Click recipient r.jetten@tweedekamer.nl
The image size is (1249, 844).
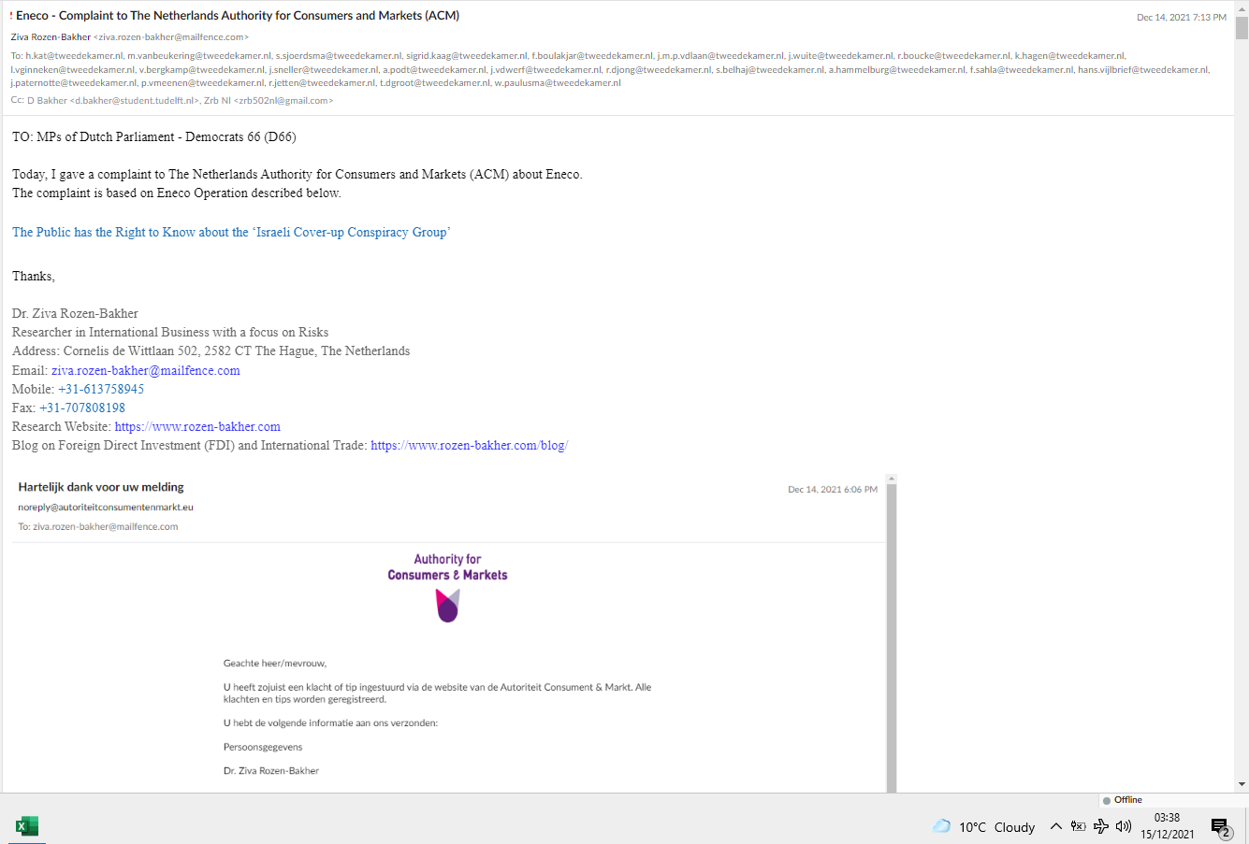coord(322,83)
